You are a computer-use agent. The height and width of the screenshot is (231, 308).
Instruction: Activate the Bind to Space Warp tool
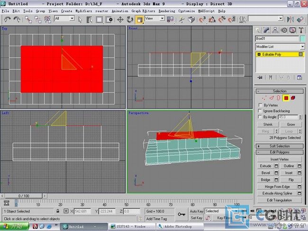point(47,19)
